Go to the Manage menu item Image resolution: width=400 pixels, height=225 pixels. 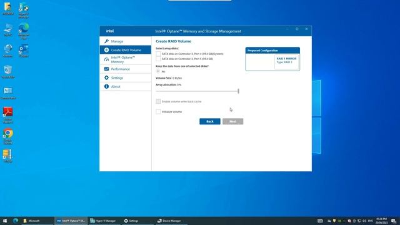click(126, 41)
